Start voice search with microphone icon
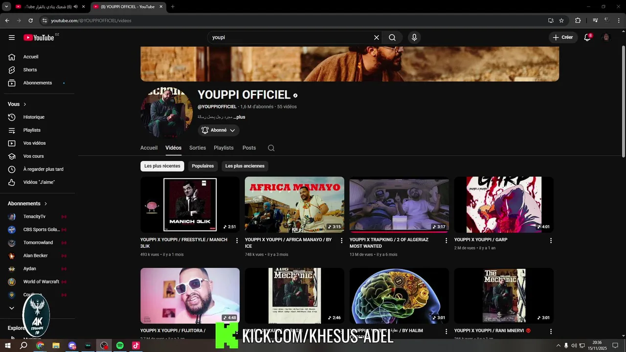626x352 pixels. click(414, 38)
